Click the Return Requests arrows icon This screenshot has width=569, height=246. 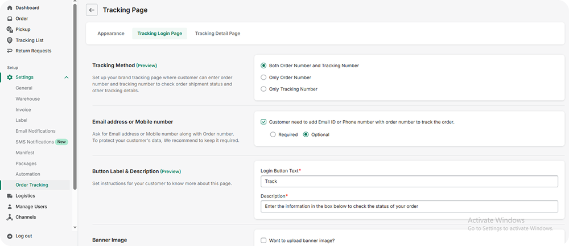(x=10, y=51)
